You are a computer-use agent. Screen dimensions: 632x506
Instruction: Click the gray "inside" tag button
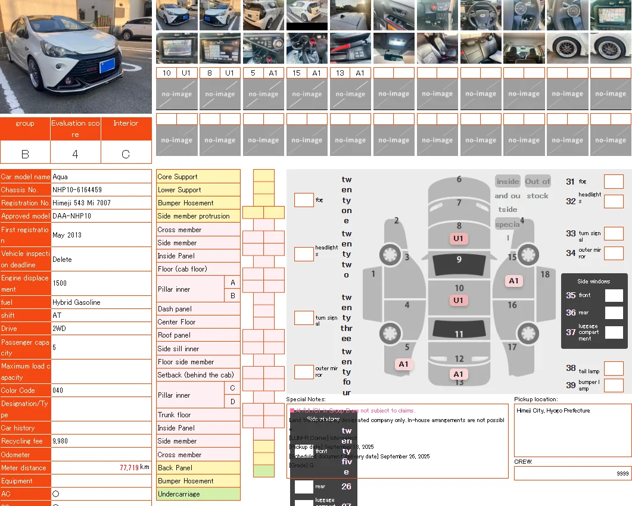pos(508,182)
